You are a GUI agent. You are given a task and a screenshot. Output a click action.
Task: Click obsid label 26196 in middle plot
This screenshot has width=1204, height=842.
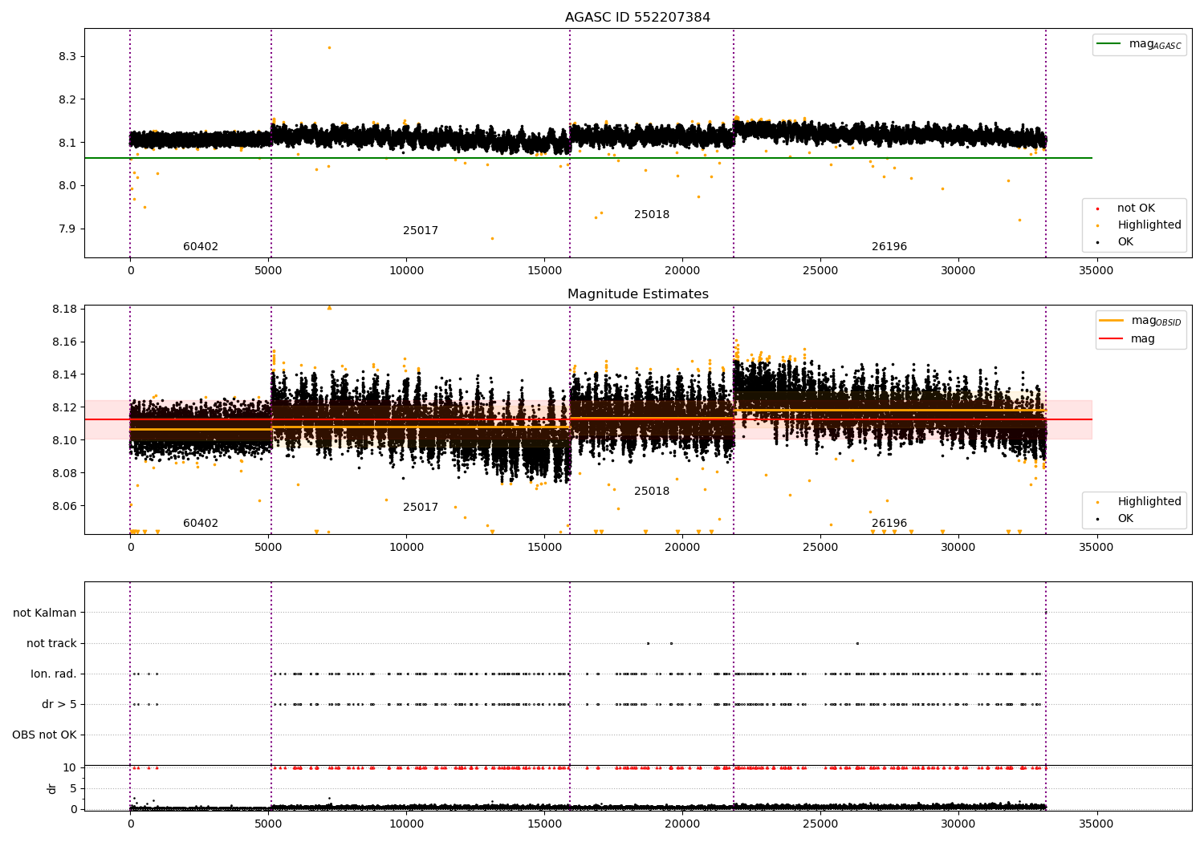[889, 524]
